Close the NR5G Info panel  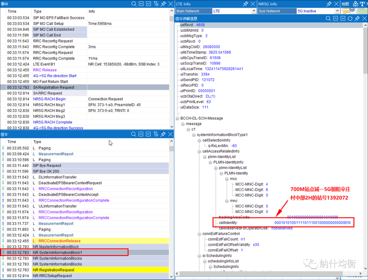click(336, 4)
